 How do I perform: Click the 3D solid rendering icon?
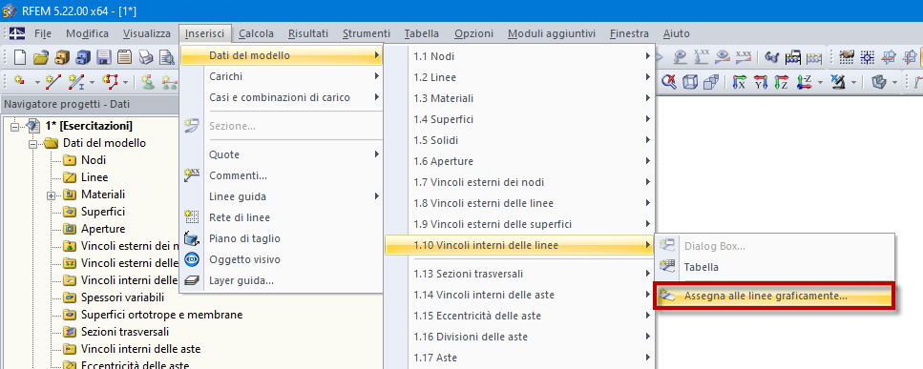point(879,82)
